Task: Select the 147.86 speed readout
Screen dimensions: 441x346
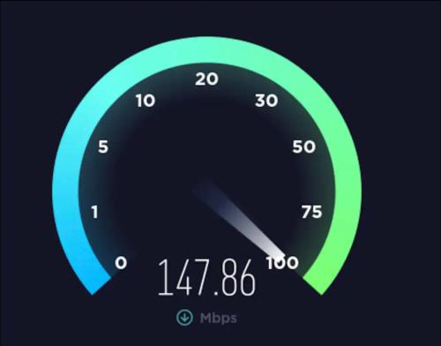Action: click(x=206, y=277)
